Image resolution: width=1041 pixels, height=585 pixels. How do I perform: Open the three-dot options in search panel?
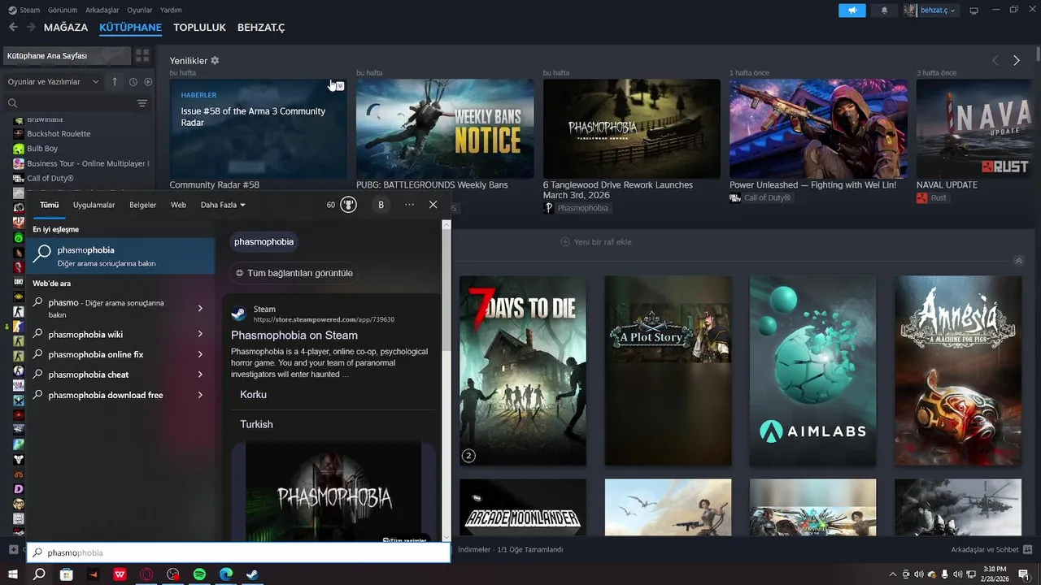click(x=409, y=205)
